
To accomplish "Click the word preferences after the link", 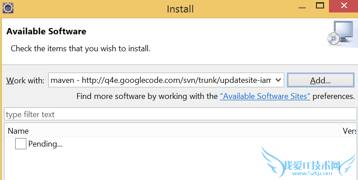I will tap(333, 96).
